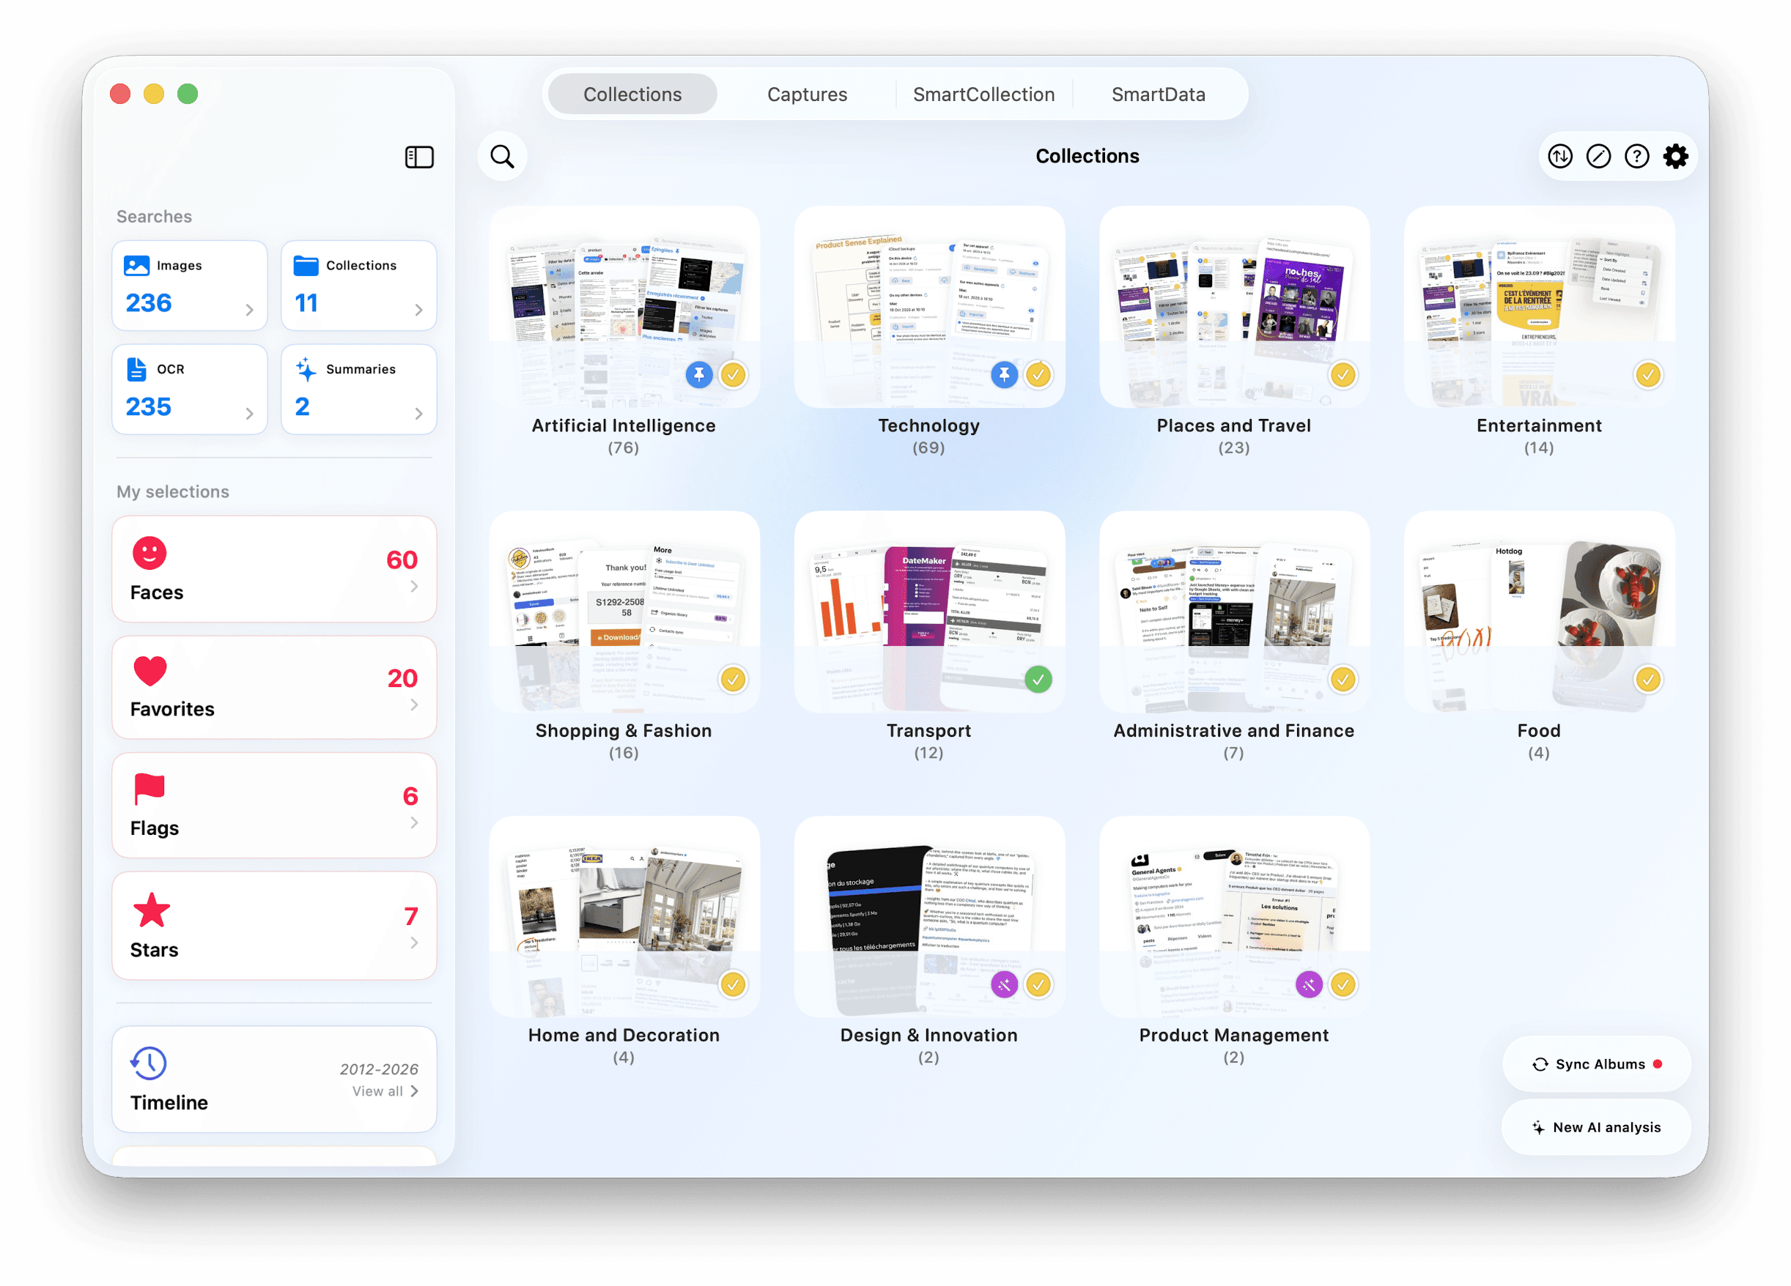Click the New AI analysis button

1597,1127
